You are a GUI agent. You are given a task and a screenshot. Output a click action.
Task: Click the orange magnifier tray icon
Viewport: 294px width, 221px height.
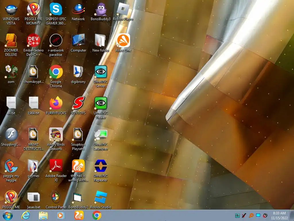[x=251, y=215]
